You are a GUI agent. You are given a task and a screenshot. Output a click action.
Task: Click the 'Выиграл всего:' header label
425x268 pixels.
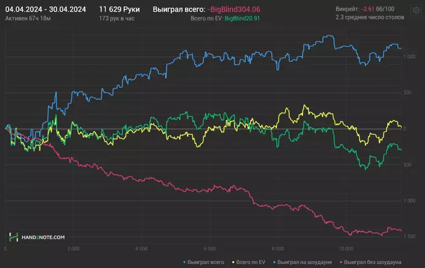pos(179,10)
